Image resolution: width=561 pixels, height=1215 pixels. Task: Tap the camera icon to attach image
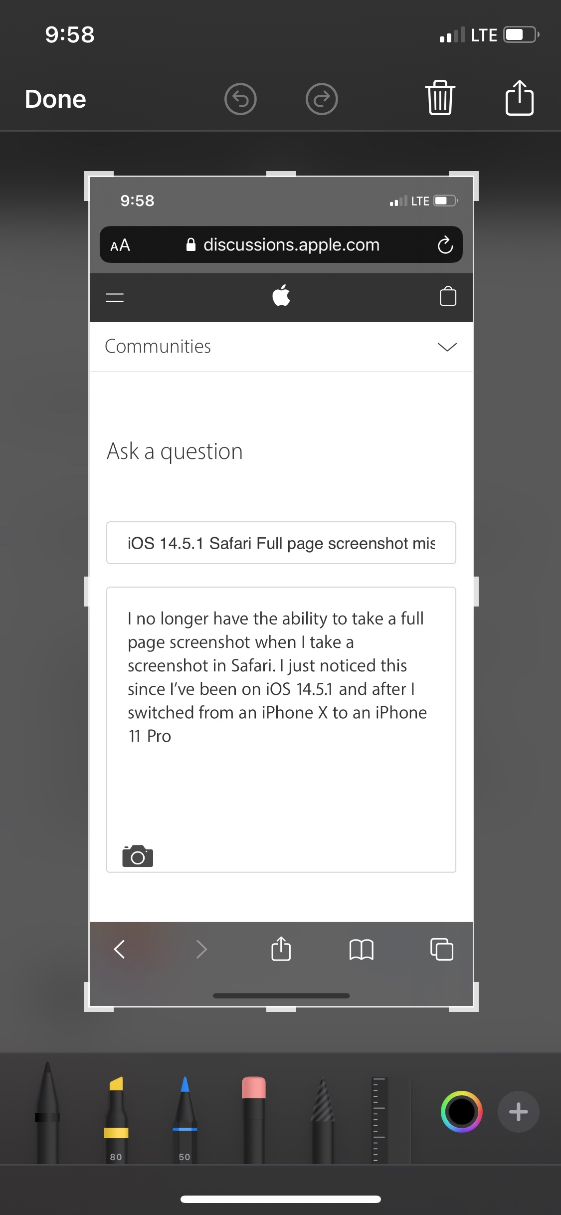138,856
